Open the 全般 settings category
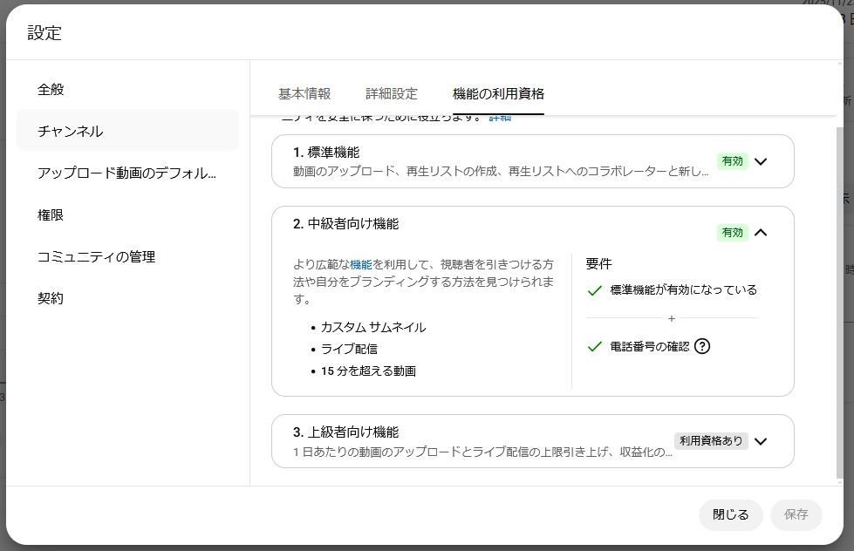 pos(51,89)
